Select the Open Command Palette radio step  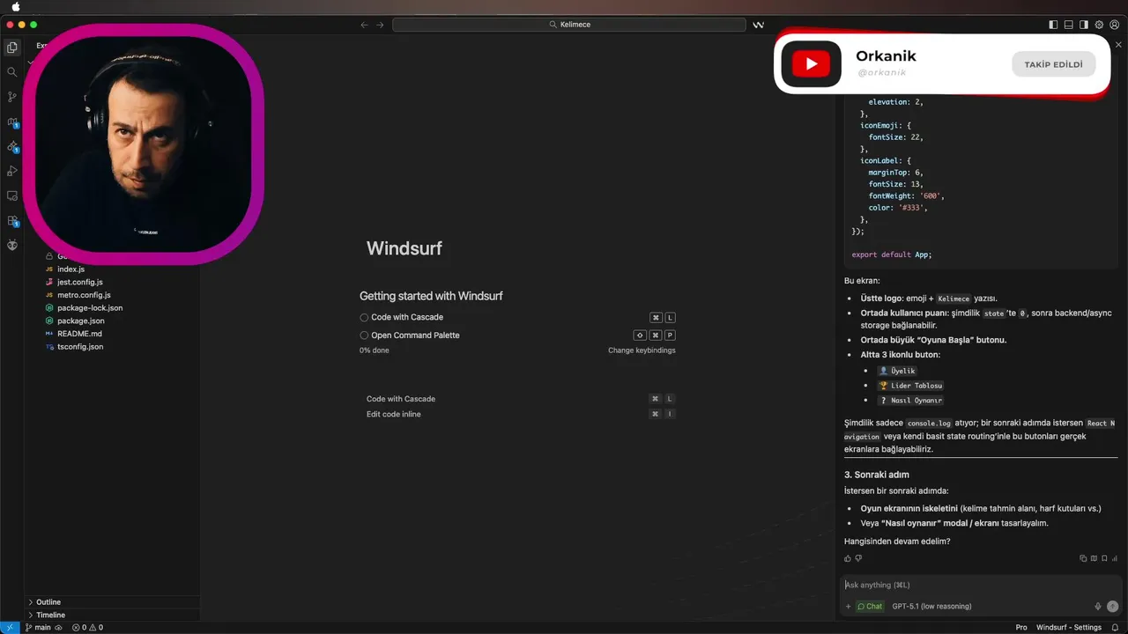[x=364, y=335]
